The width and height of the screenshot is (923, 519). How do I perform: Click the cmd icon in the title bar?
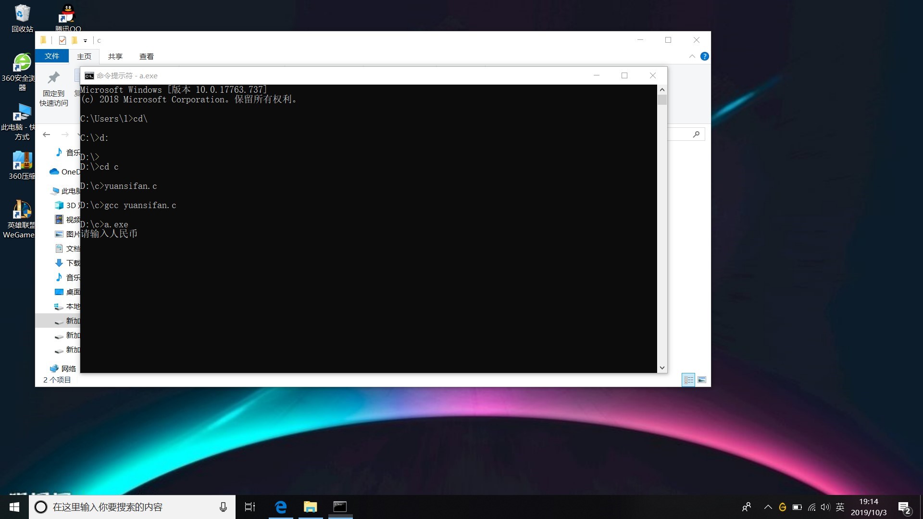pos(89,76)
